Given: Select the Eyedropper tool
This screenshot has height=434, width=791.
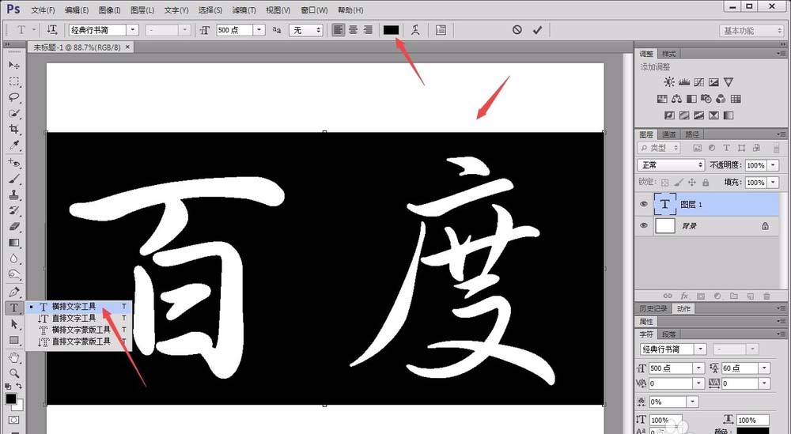Looking at the screenshot, I should [x=13, y=145].
